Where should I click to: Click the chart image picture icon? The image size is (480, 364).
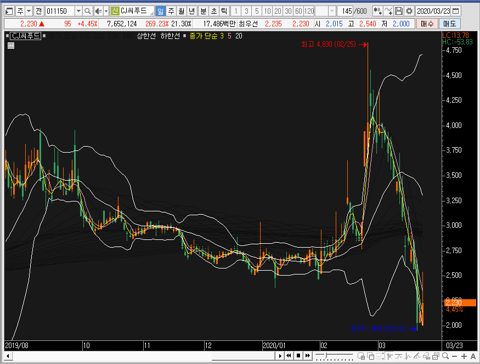point(436,356)
